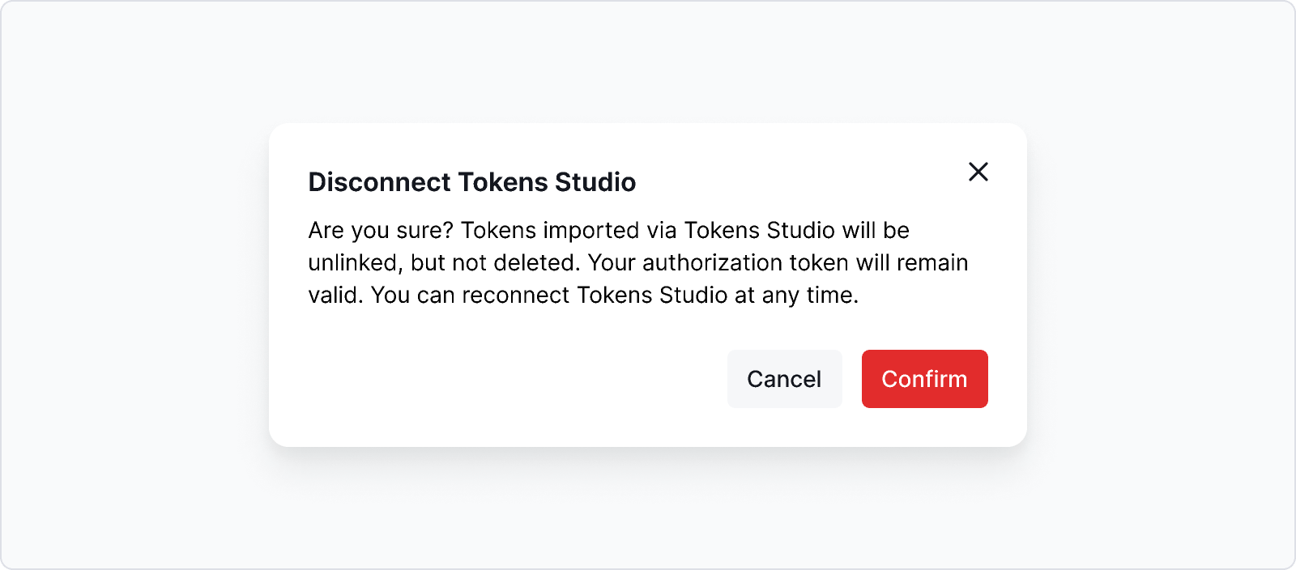Image resolution: width=1296 pixels, height=570 pixels.
Task: Click the gray backdrop outside the dialog
Action: (122, 283)
